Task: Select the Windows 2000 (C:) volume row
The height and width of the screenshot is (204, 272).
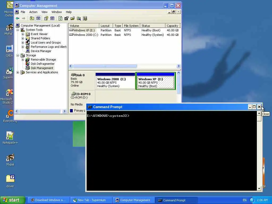Action: tap(124, 35)
